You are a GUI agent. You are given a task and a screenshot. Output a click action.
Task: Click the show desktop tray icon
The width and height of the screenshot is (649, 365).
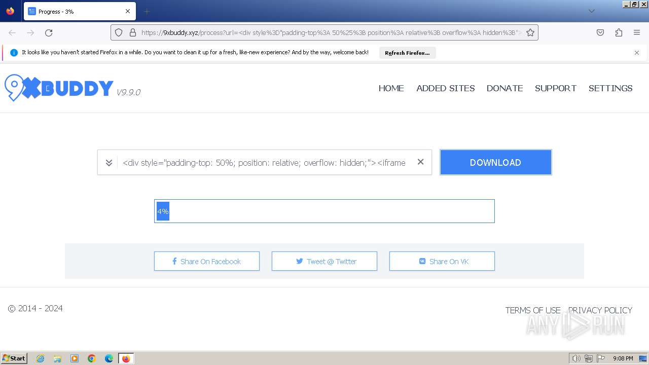click(x=642, y=358)
